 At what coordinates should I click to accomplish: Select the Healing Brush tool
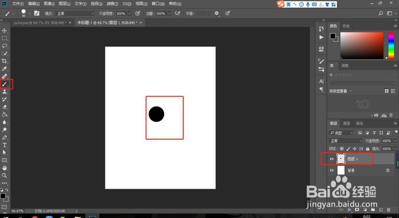[x=4, y=77]
